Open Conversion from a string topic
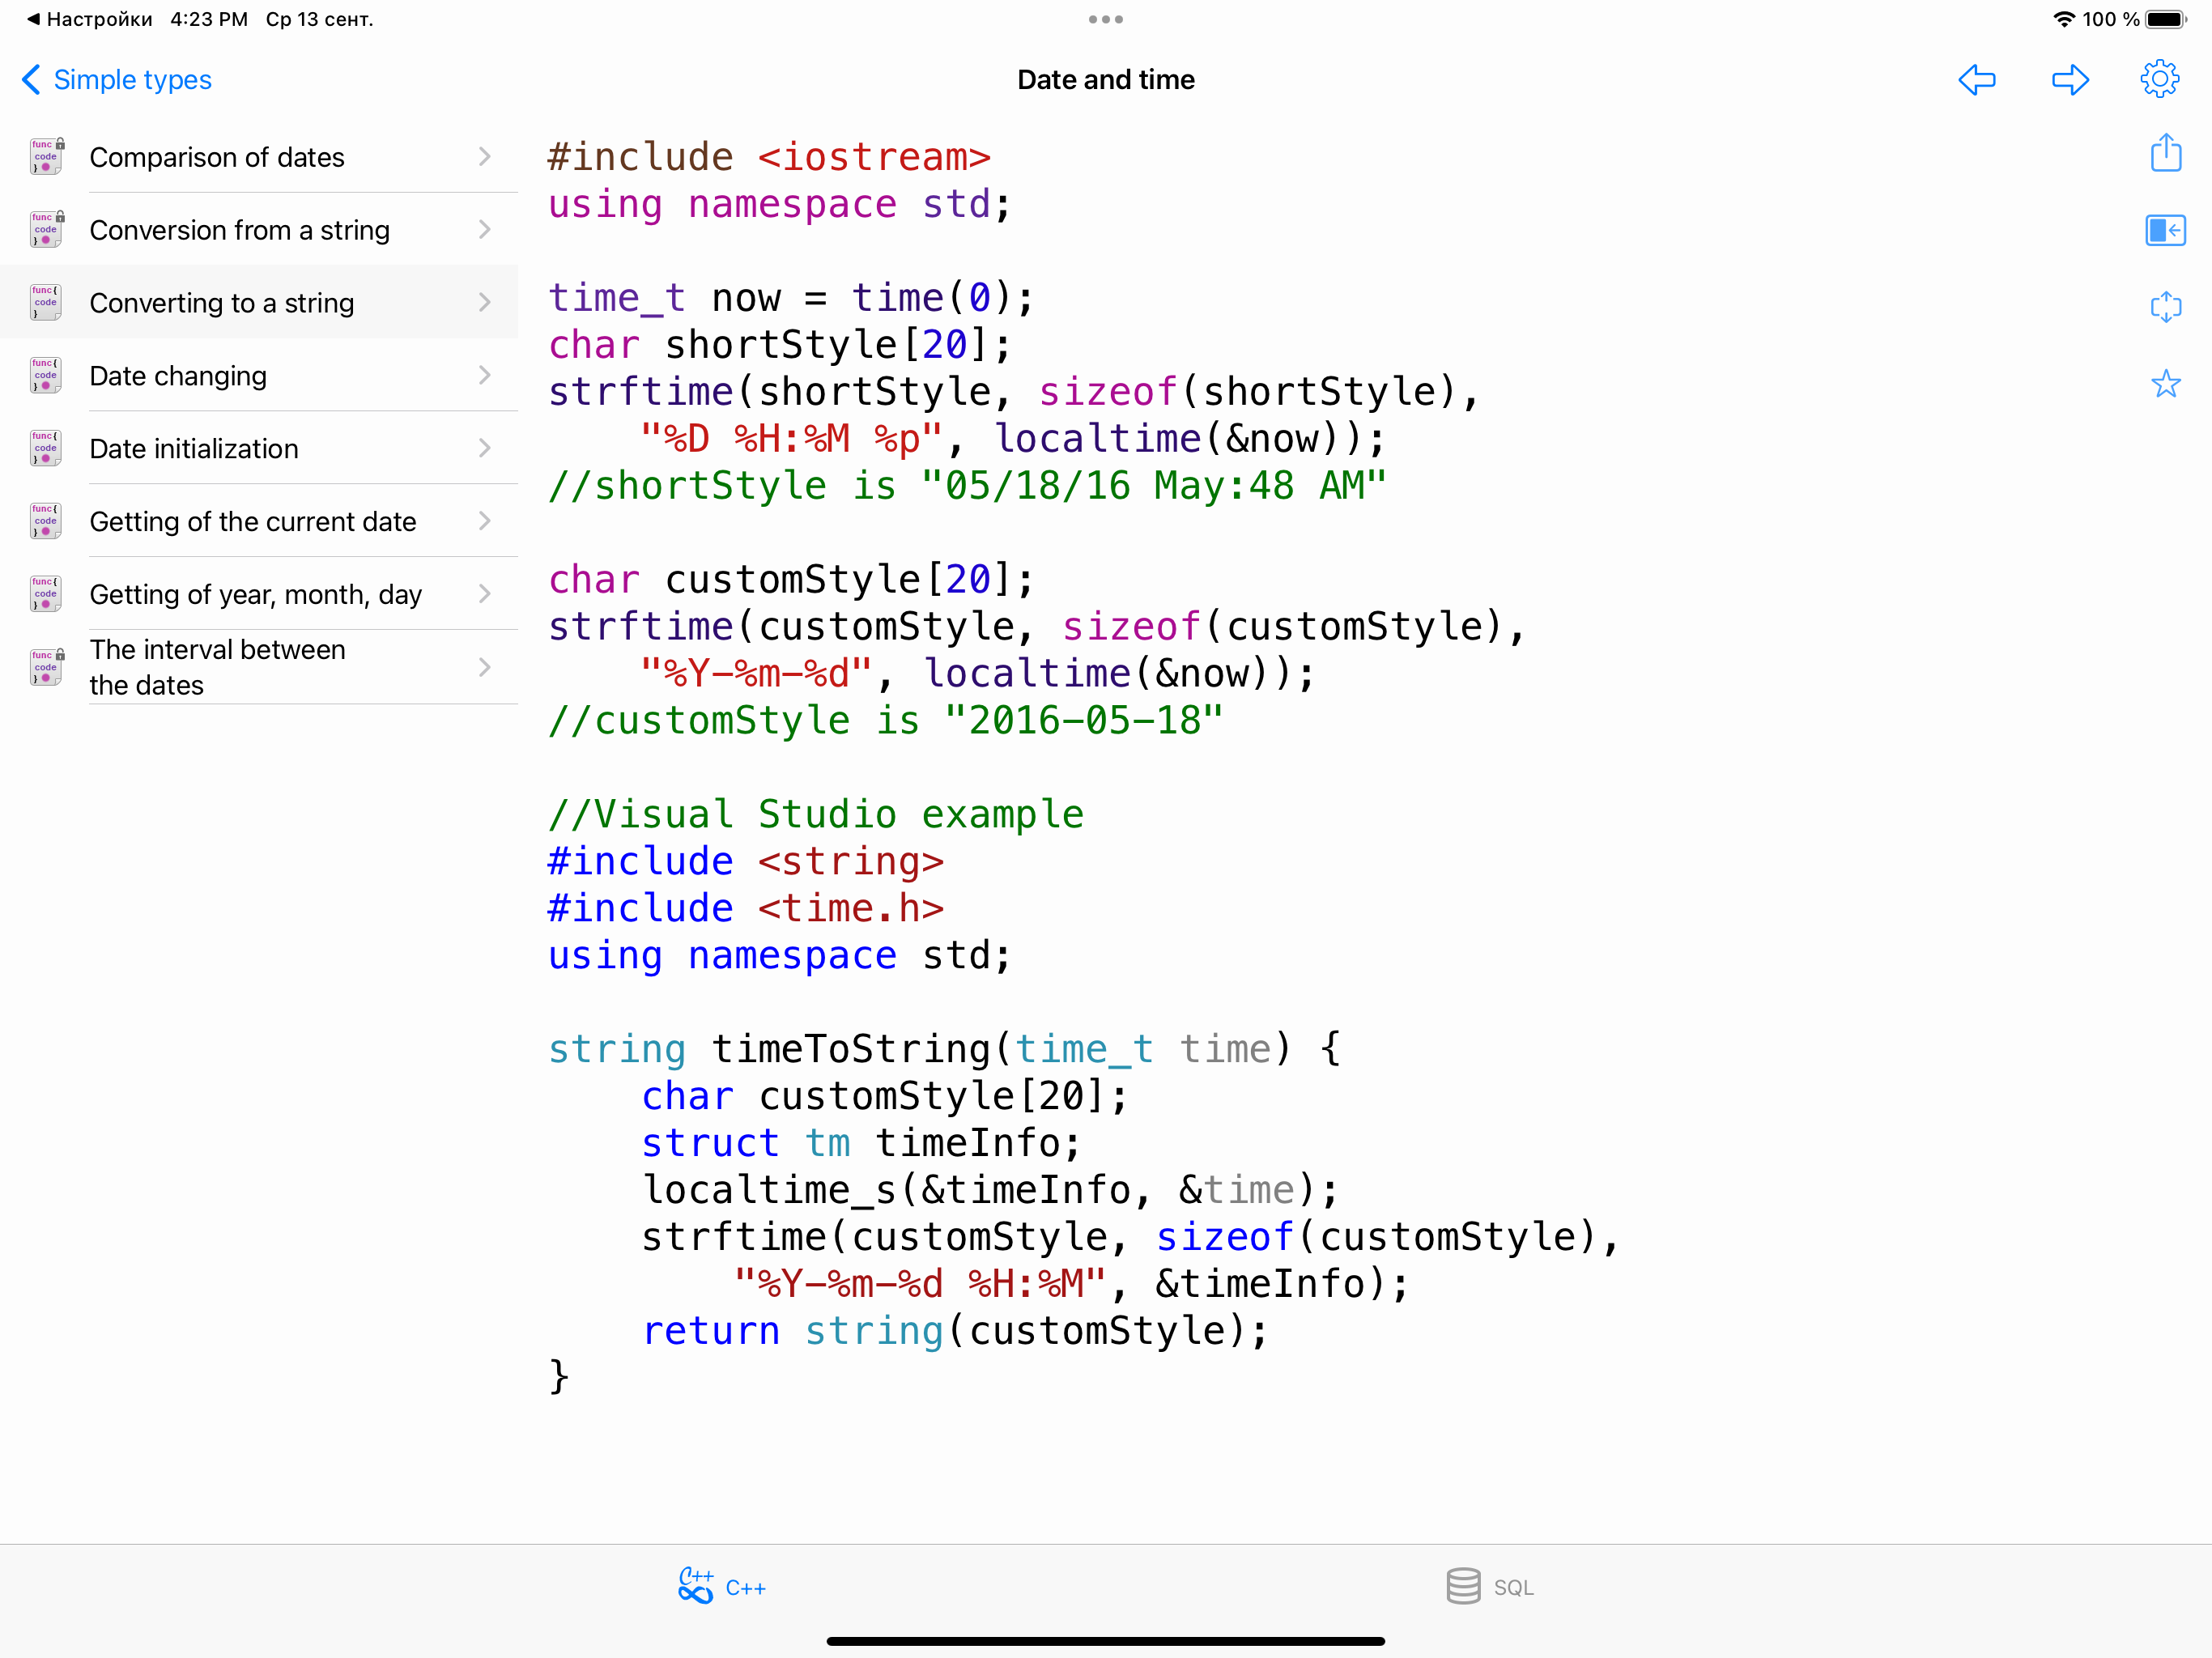Screen dimensions: 2212x1658 [x=259, y=230]
